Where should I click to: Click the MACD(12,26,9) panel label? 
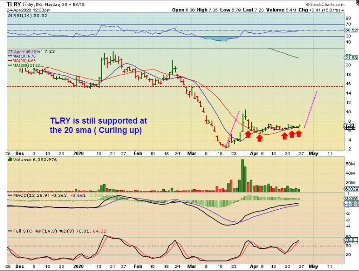click(32, 195)
